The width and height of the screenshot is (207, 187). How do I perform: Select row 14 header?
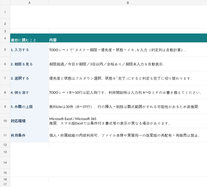click(x=5, y=163)
